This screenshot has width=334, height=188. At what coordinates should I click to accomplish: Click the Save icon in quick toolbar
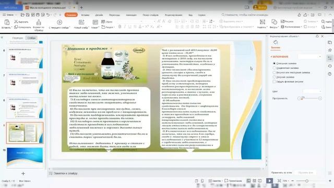[x=28, y=15]
